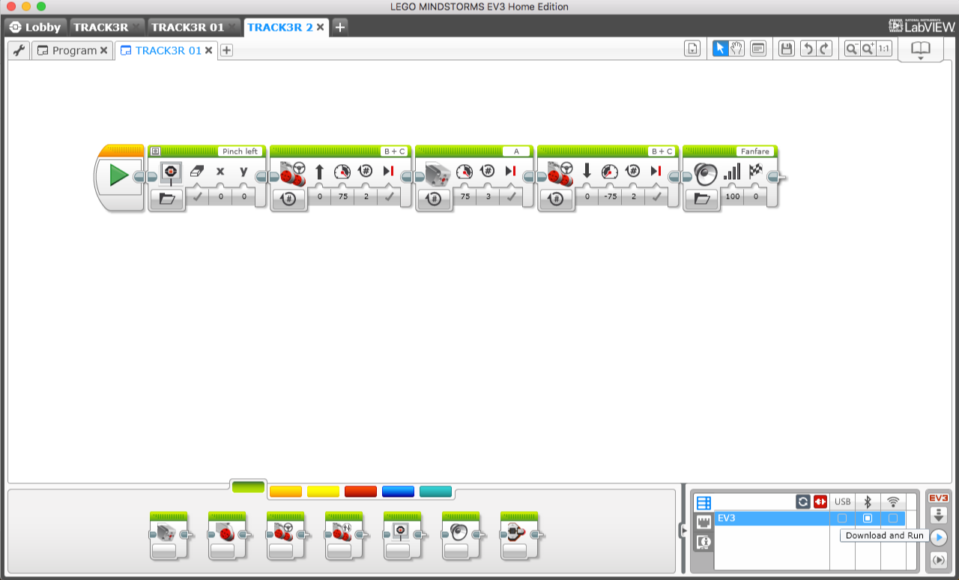Switch to the Program tab

point(74,50)
